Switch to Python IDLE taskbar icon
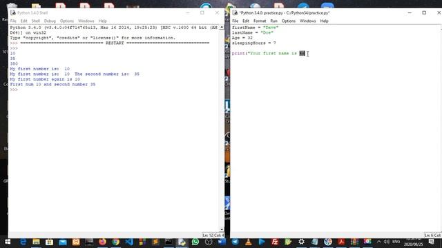This screenshot has height=248, width=442. point(182,242)
